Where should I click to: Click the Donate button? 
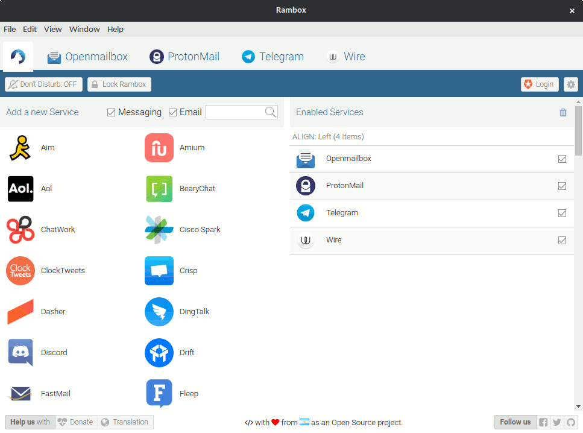coord(77,422)
